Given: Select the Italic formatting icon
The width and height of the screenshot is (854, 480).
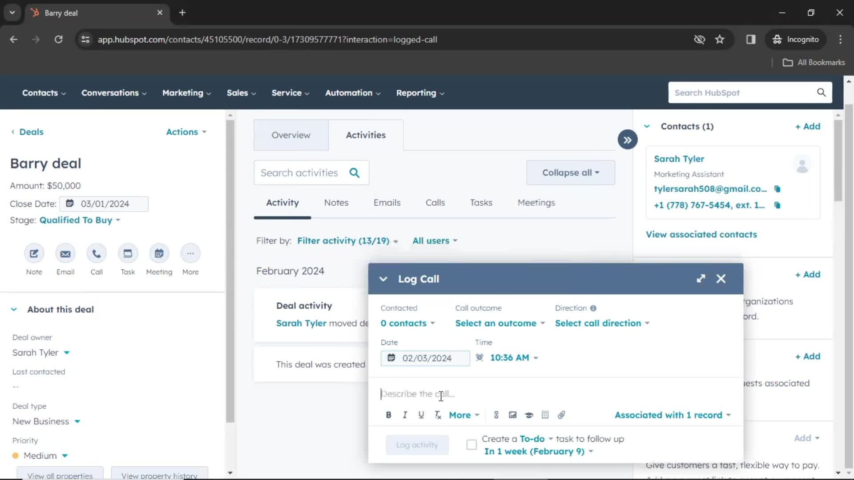Looking at the screenshot, I should coord(405,415).
